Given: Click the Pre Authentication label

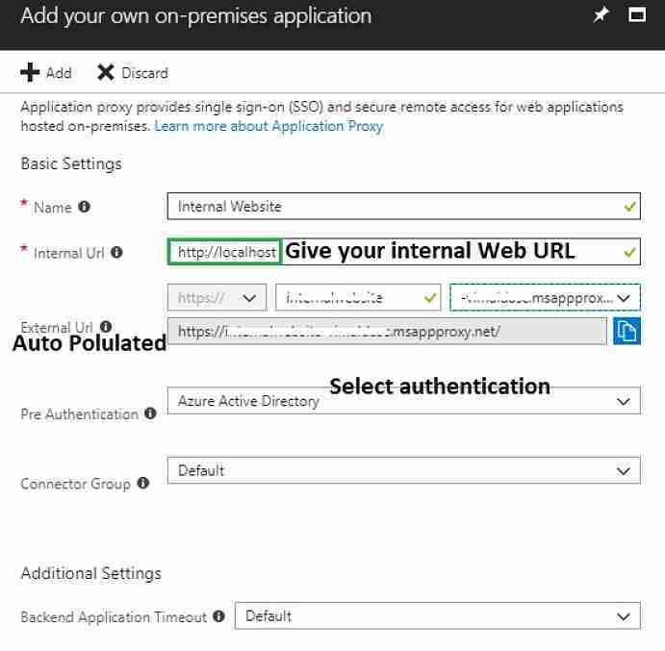Looking at the screenshot, I should click(x=79, y=414).
